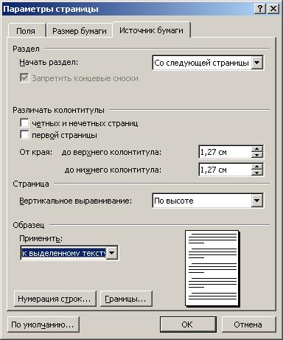Screen dimensions: 283x340
Task: Click the Начать раздел label
Action: (49, 62)
